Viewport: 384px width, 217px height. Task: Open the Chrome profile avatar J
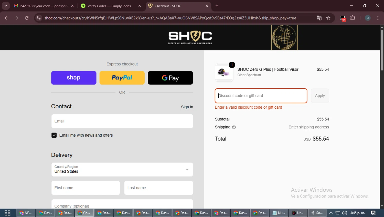[368, 18]
